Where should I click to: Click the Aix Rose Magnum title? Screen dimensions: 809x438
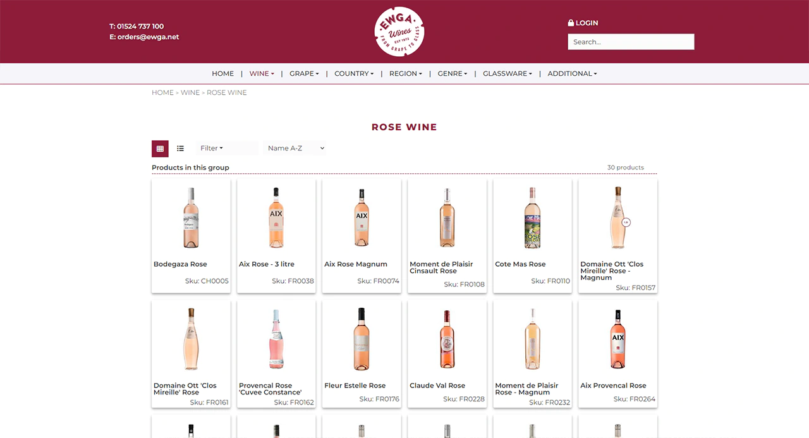(x=356, y=264)
